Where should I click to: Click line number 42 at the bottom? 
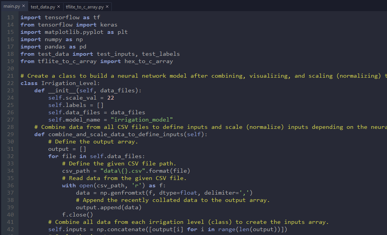(x=10, y=229)
